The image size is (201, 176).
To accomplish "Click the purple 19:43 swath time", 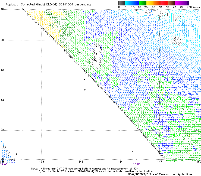I will tap(4, 164).
